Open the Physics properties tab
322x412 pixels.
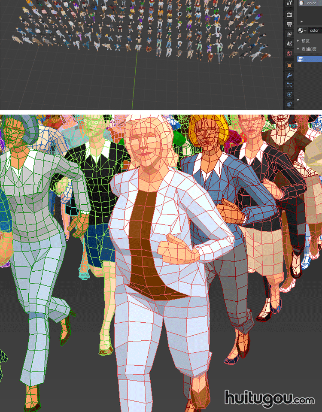point(289,95)
